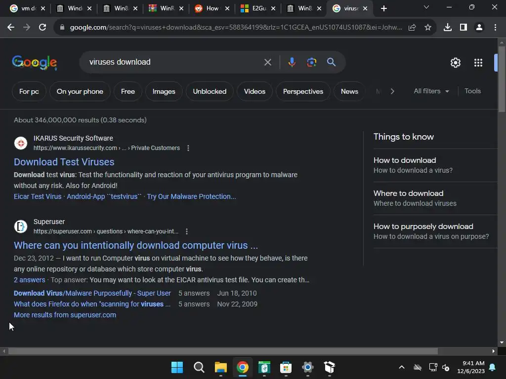Click the share page icon in address bar
This screenshot has width=506, height=379.
click(412, 28)
